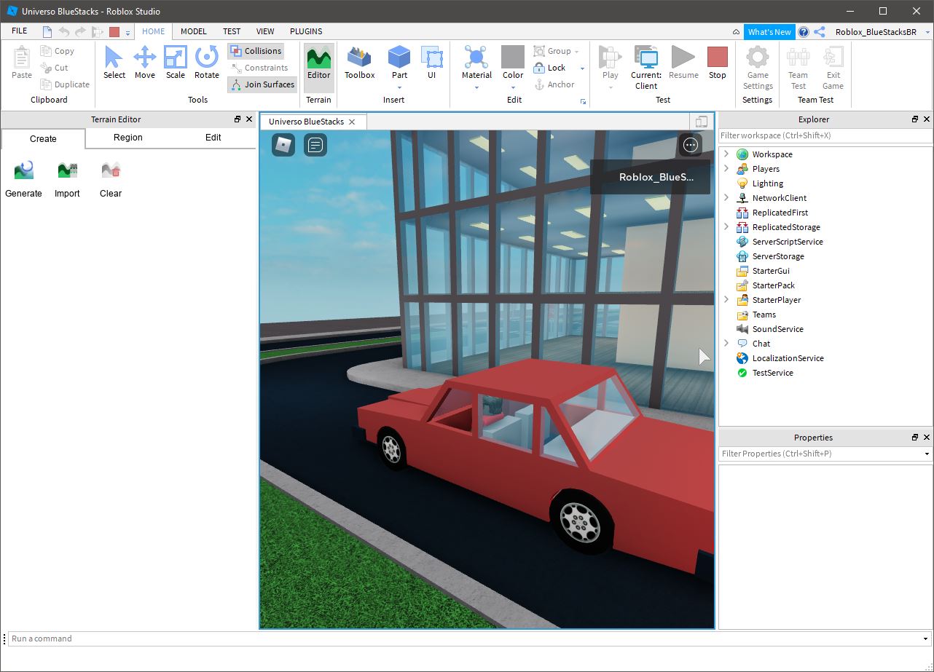This screenshot has width=934, height=672.
Task: Click the share icon in title ribbon
Action: coord(820,32)
